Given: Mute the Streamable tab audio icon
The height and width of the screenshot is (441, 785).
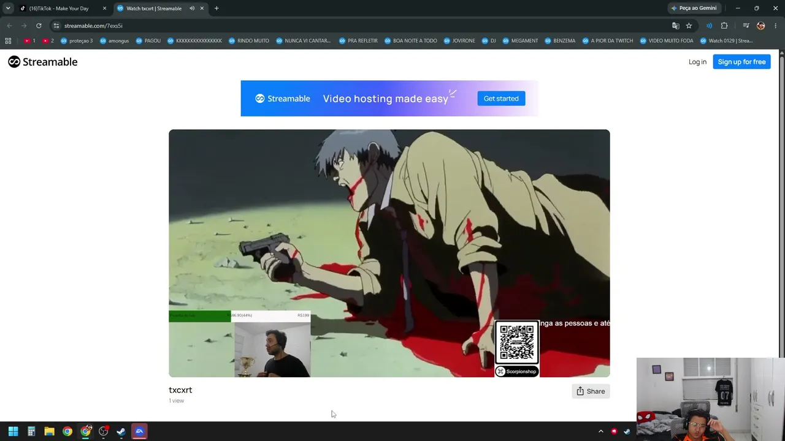Looking at the screenshot, I should click(x=192, y=9).
